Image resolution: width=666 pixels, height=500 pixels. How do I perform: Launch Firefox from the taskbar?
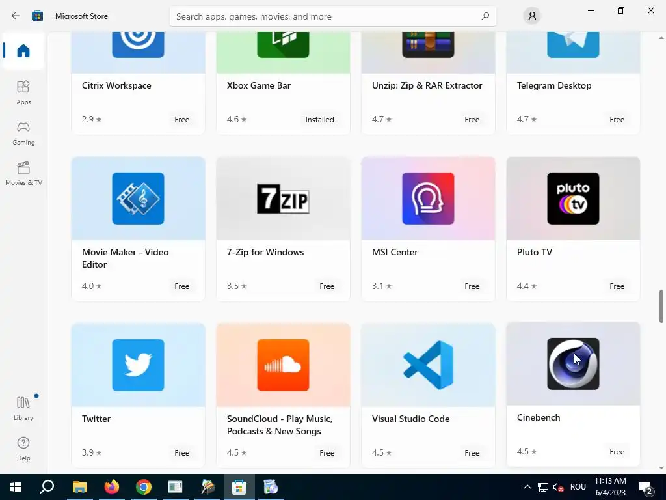click(112, 487)
